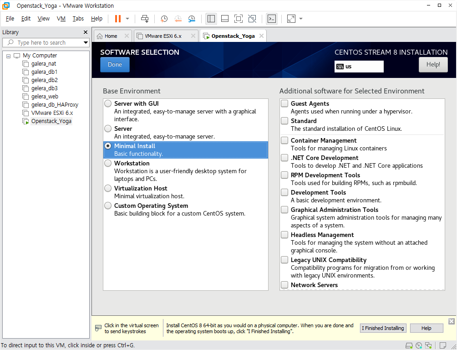The height and width of the screenshot is (350, 457).
Task: Check the Development Tools checkbox
Action: point(284,192)
